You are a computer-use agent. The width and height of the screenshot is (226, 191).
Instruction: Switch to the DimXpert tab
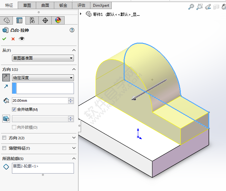pos(101,5)
